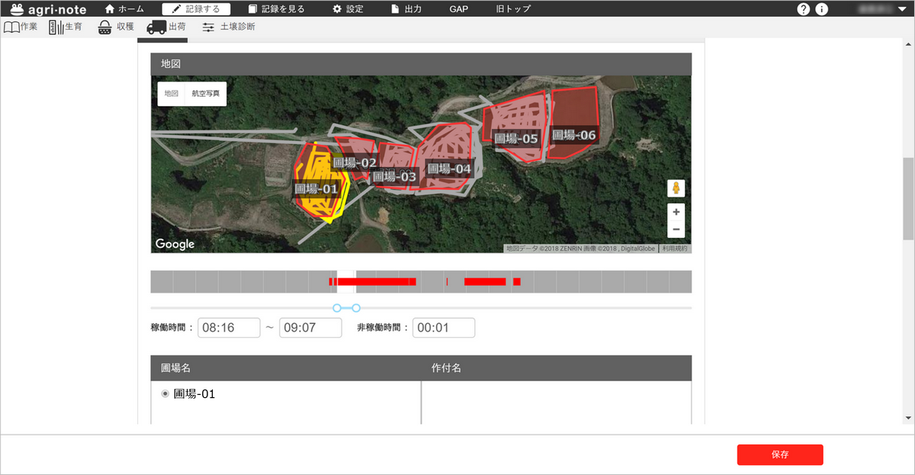The width and height of the screenshot is (915, 475).
Task: Go to ホーム in top navigation
Action: click(124, 9)
